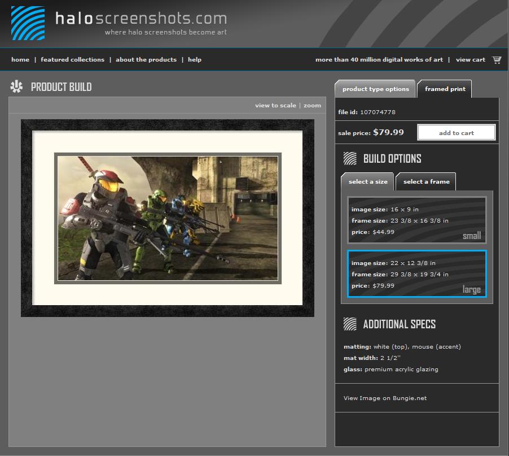Click the blue haloscreenshots logo icon
509x456 pixels.
pyautogui.click(x=28, y=23)
